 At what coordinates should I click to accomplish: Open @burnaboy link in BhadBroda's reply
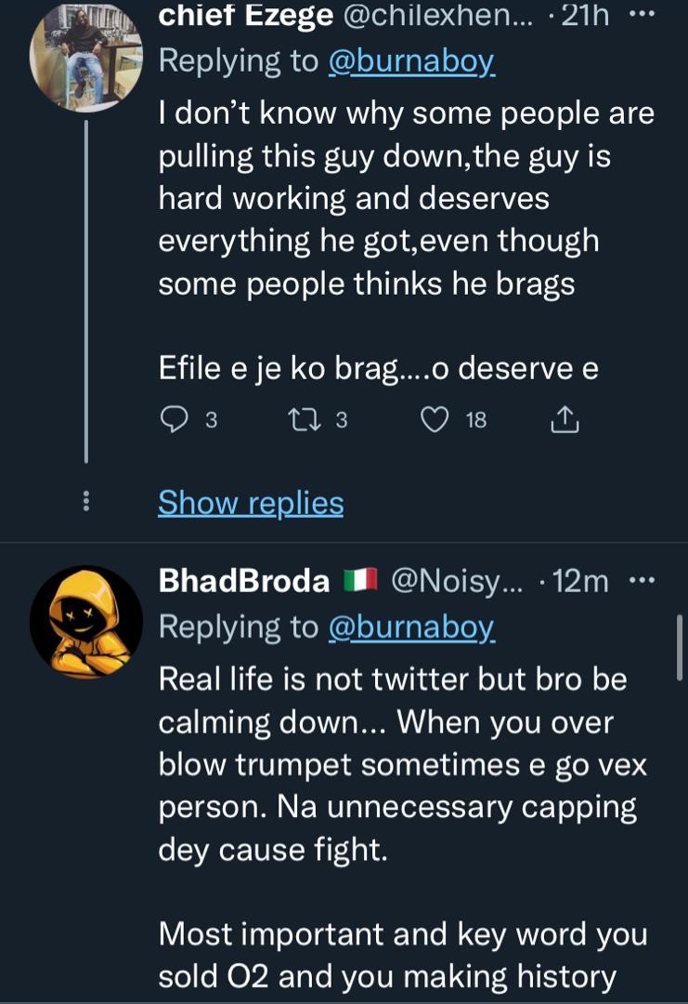pyautogui.click(x=411, y=627)
